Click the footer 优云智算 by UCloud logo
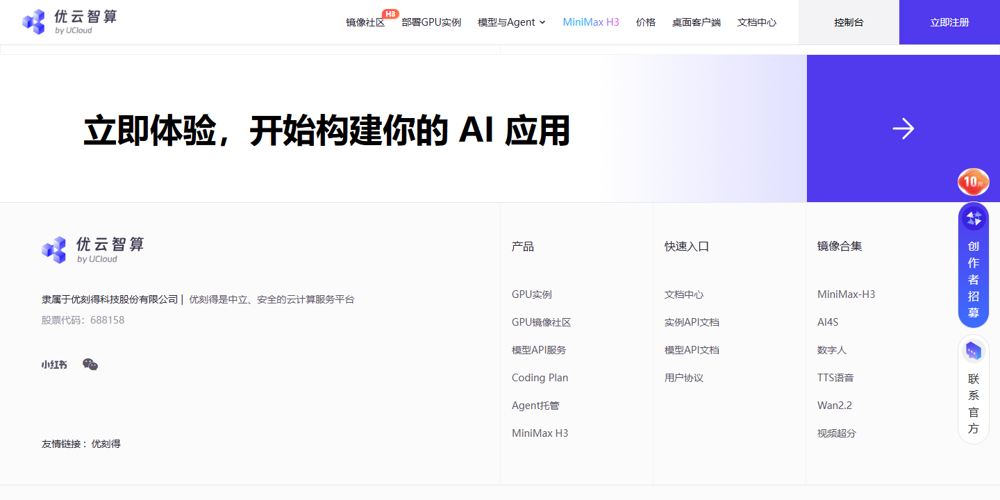This screenshot has width=1000, height=500. pyautogui.click(x=92, y=250)
